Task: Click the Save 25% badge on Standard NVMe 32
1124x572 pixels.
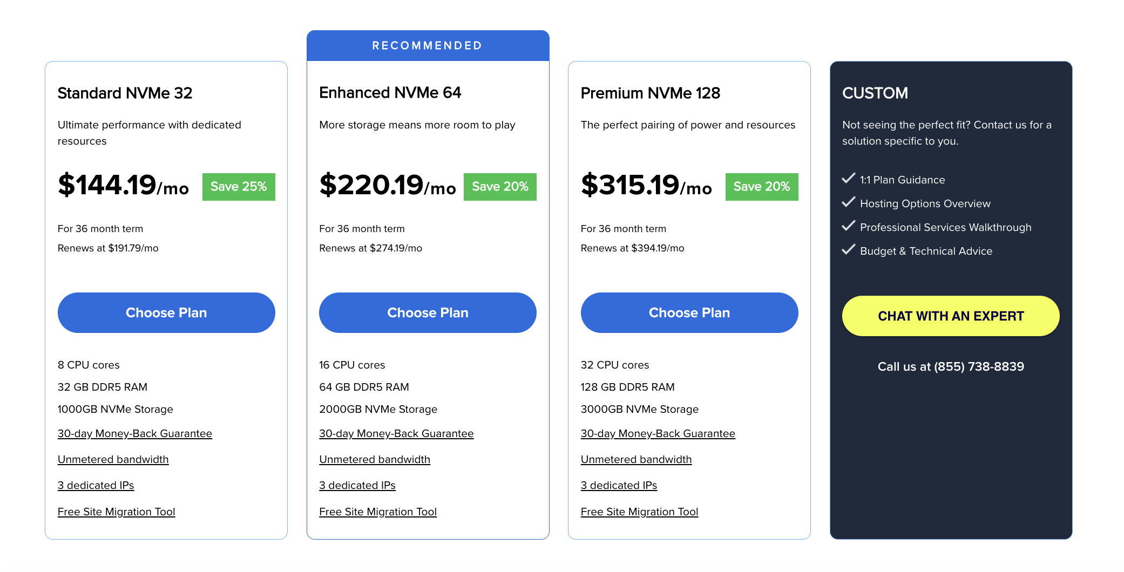Action: coord(239,187)
